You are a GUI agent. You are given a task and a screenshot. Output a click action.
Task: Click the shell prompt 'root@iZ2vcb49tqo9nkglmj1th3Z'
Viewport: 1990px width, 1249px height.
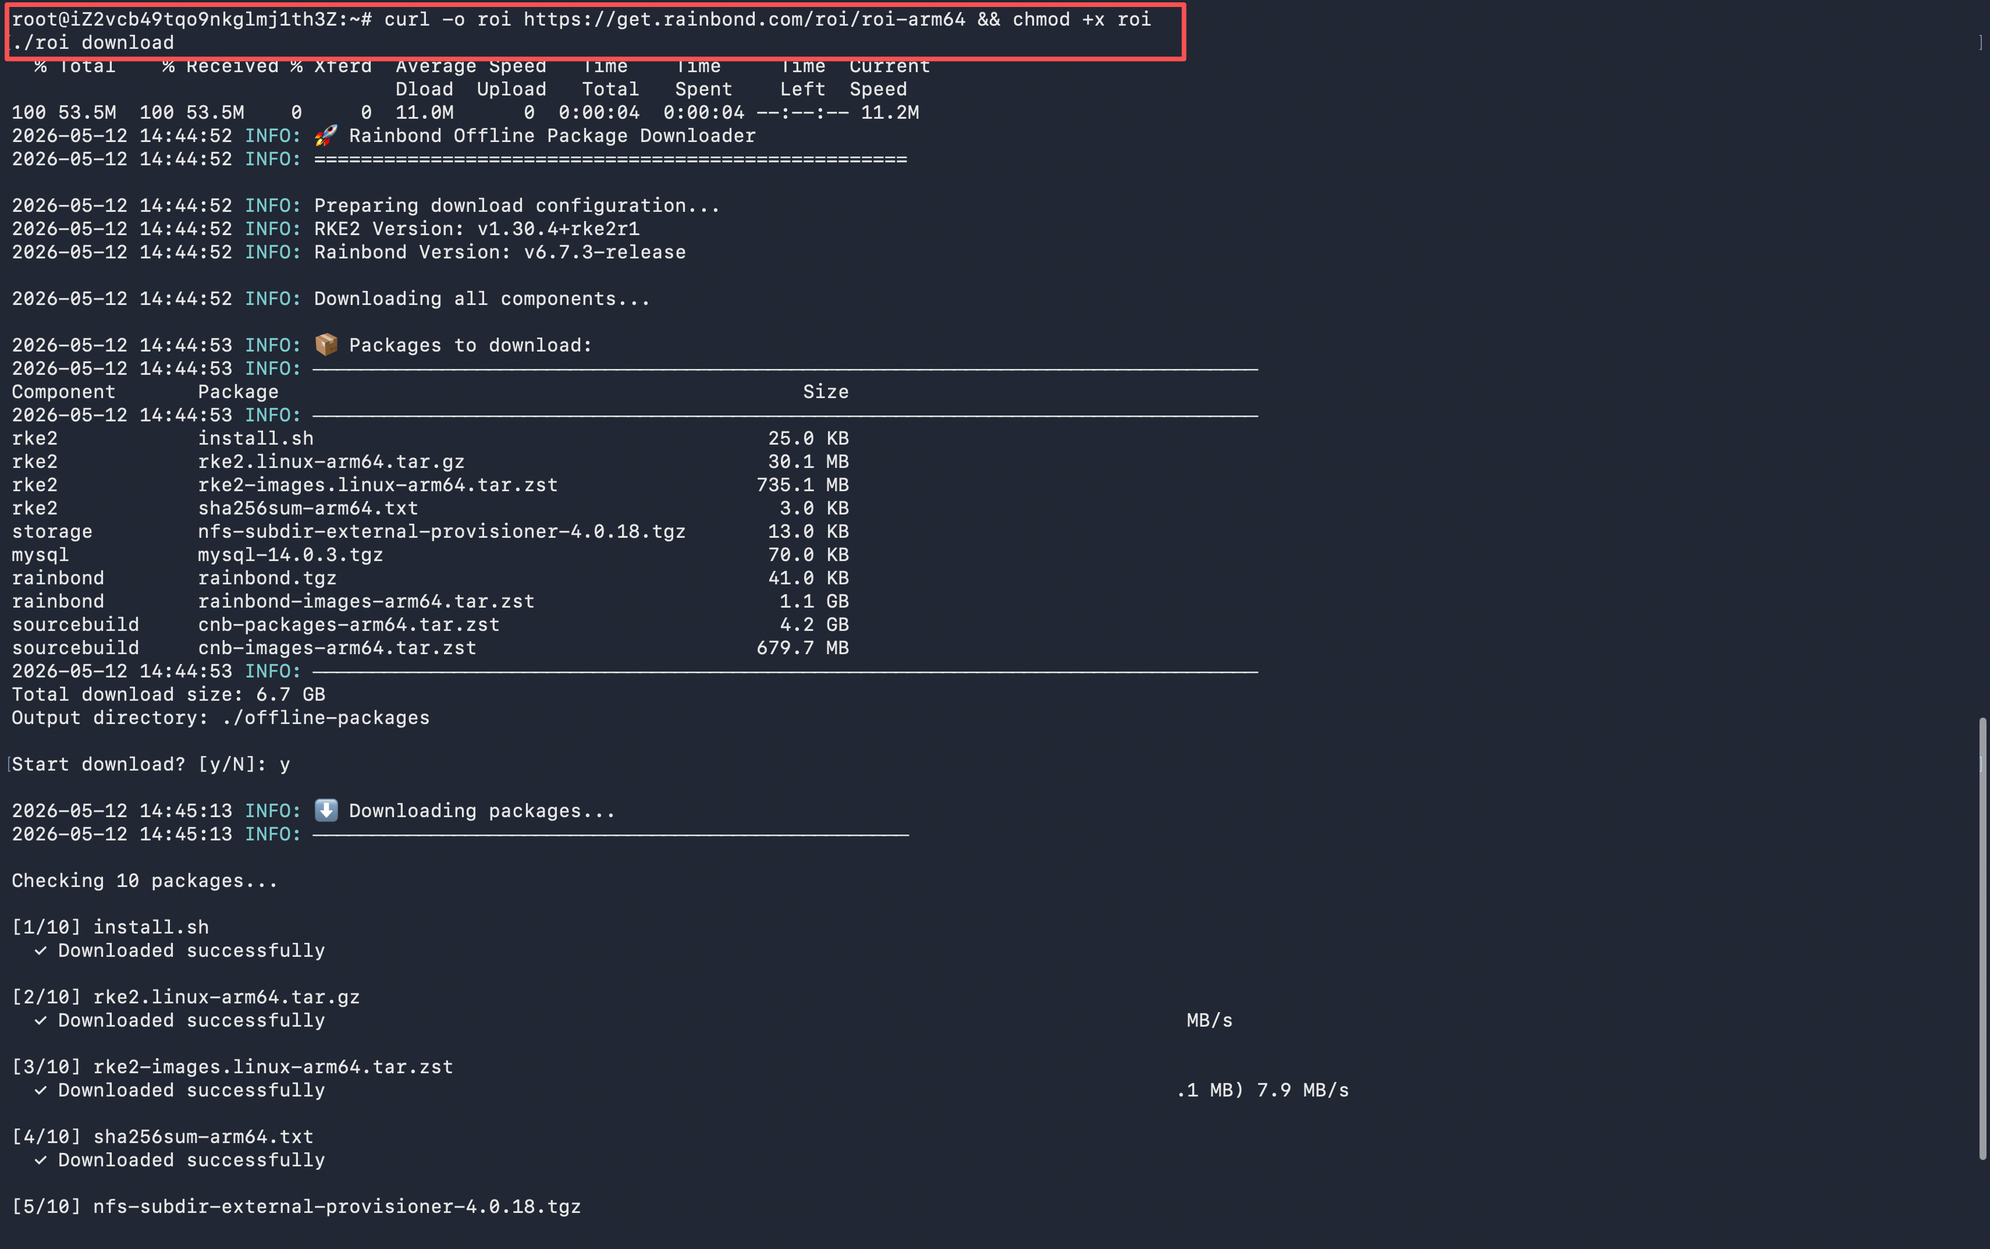click(x=174, y=19)
